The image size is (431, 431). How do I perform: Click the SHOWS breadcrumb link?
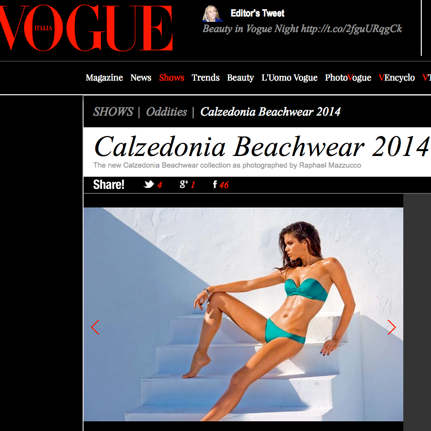click(113, 112)
